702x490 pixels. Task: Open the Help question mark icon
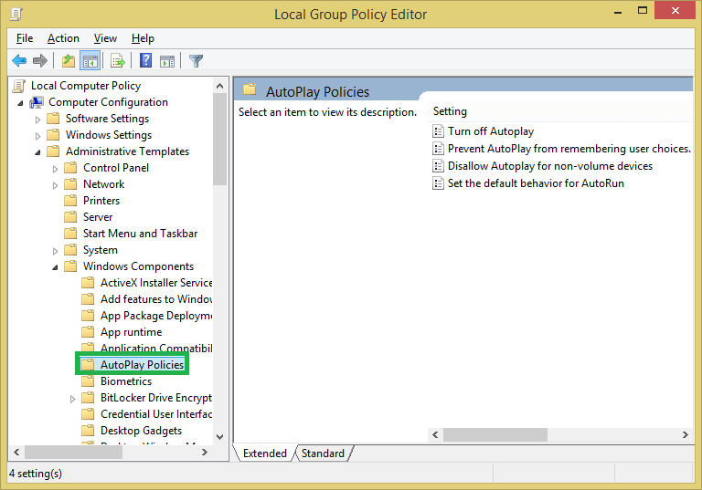tap(145, 60)
